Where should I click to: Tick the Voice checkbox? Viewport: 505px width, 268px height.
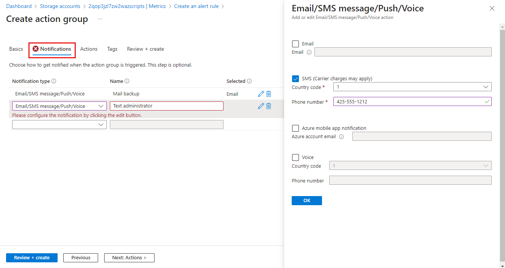[295, 157]
